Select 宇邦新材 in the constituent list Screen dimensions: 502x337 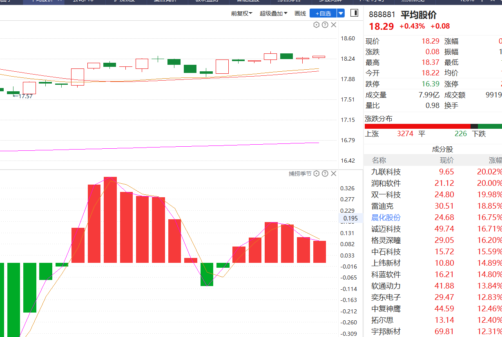[x=386, y=332]
